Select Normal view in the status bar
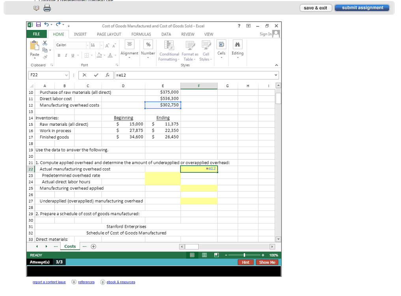The height and width of the screenshot is (296, 401). pos(192,255)
